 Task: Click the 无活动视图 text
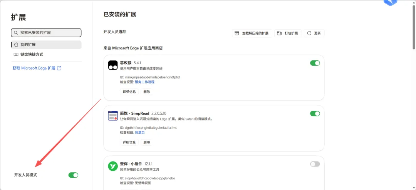point(143,183)
